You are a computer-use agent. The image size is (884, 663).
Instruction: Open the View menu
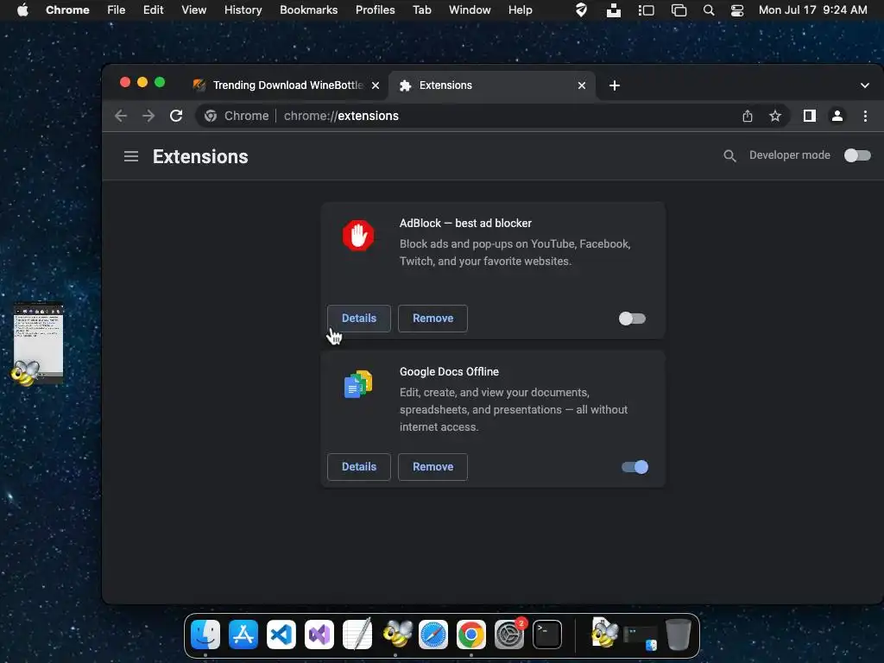(193, 10)
